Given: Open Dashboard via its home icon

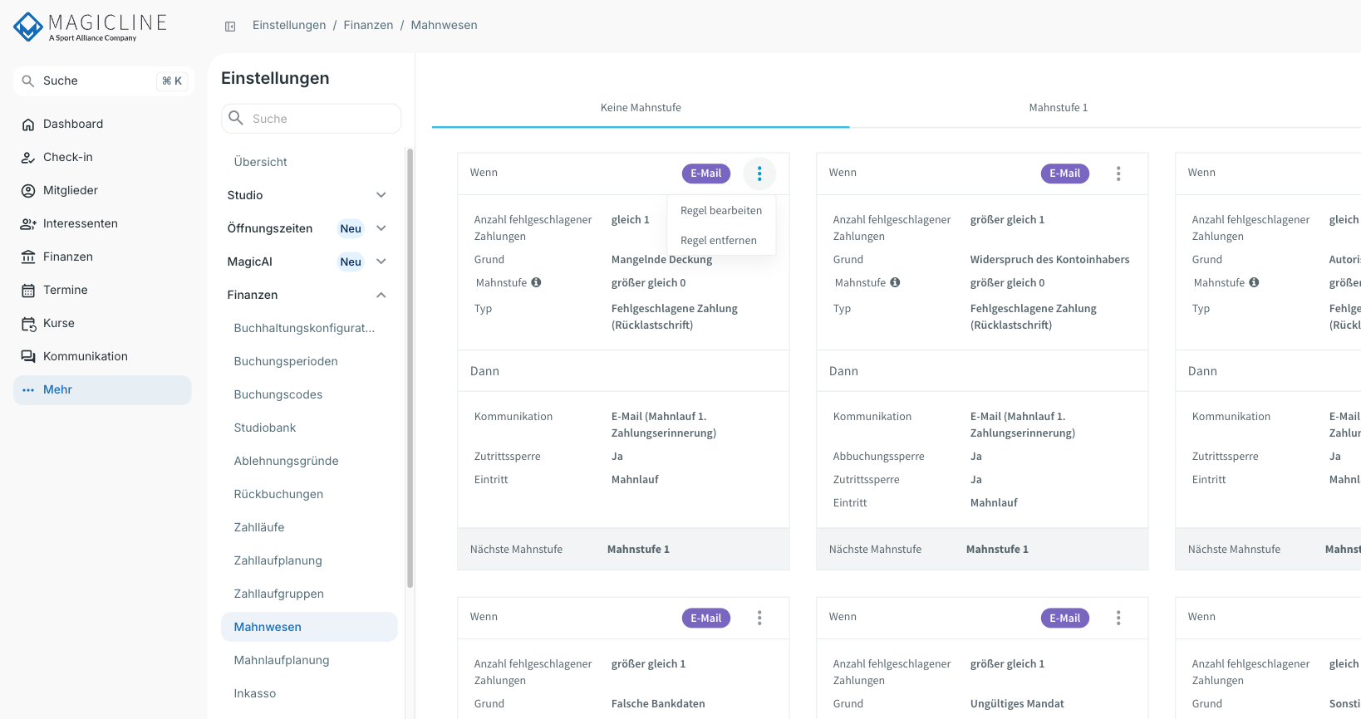Looking at the screenshot, I should click(28, 125).
